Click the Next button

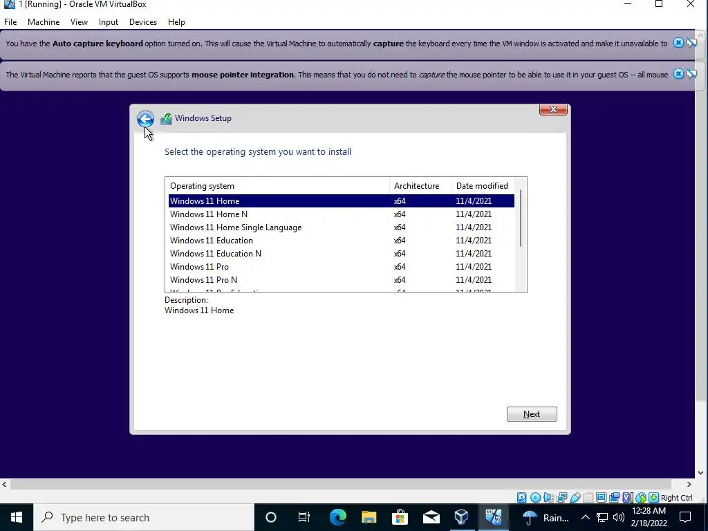click(532, 414)
